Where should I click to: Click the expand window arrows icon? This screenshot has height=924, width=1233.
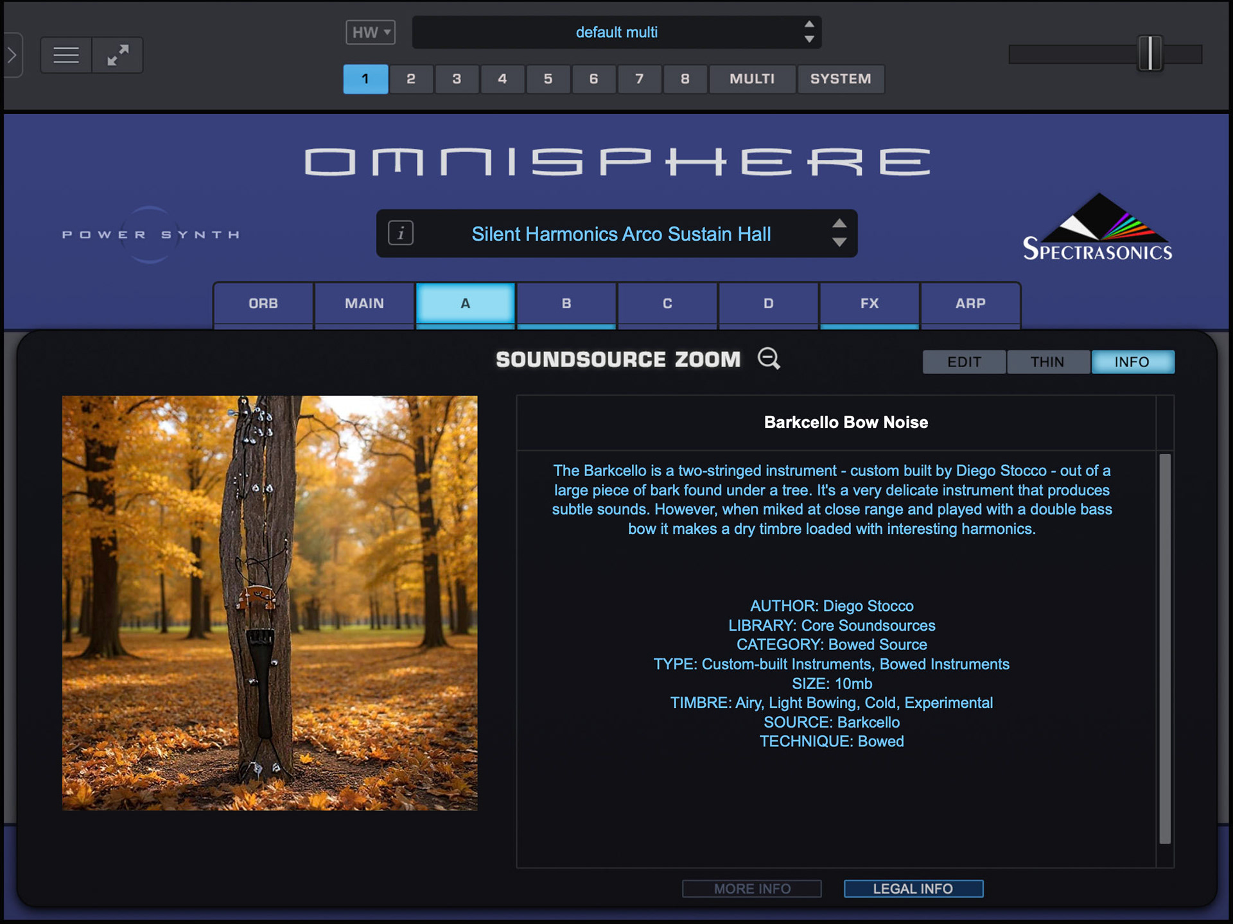click(118, 55)
